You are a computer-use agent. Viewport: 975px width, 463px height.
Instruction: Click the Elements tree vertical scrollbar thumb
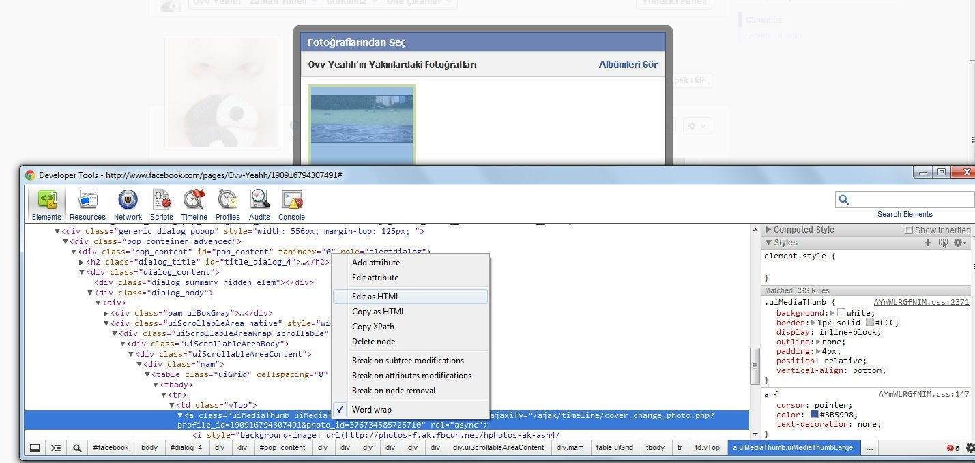click(x=755, y=367)
